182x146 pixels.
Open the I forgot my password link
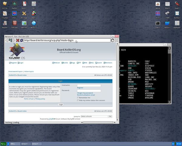pos(85,93)
